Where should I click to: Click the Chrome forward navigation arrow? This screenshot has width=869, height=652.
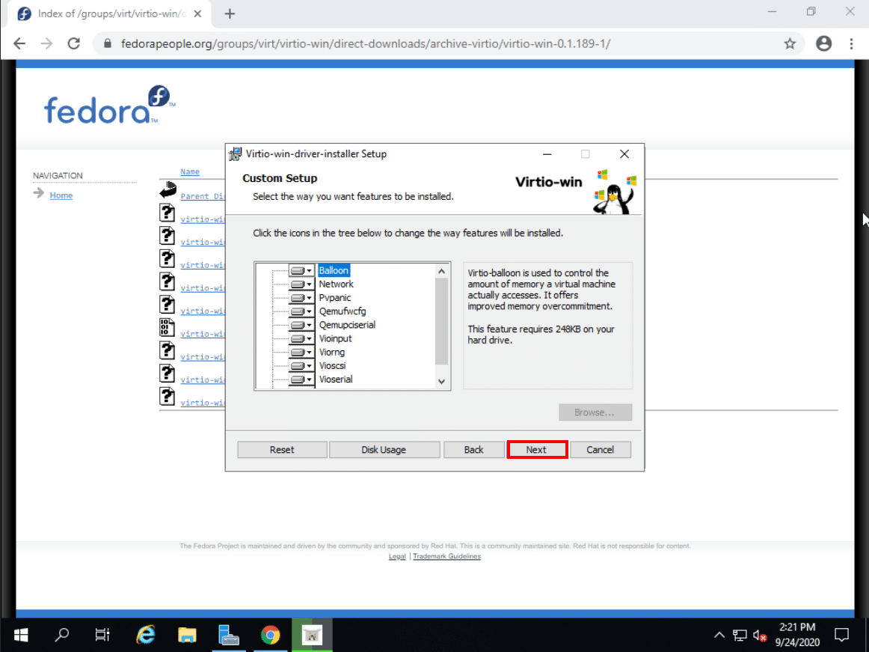(x=46, y=44)
